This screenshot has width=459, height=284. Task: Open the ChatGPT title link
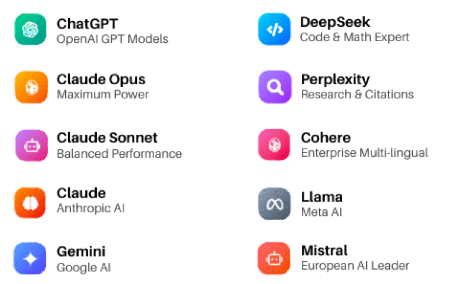click(87, 24)
